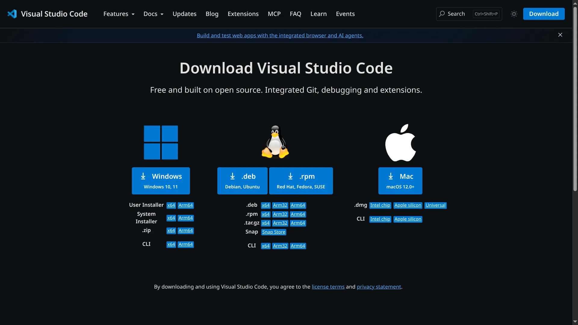Viewport: 578px width, 325px height.
Task: Open the privacy statement link
Action: (379, 287)
